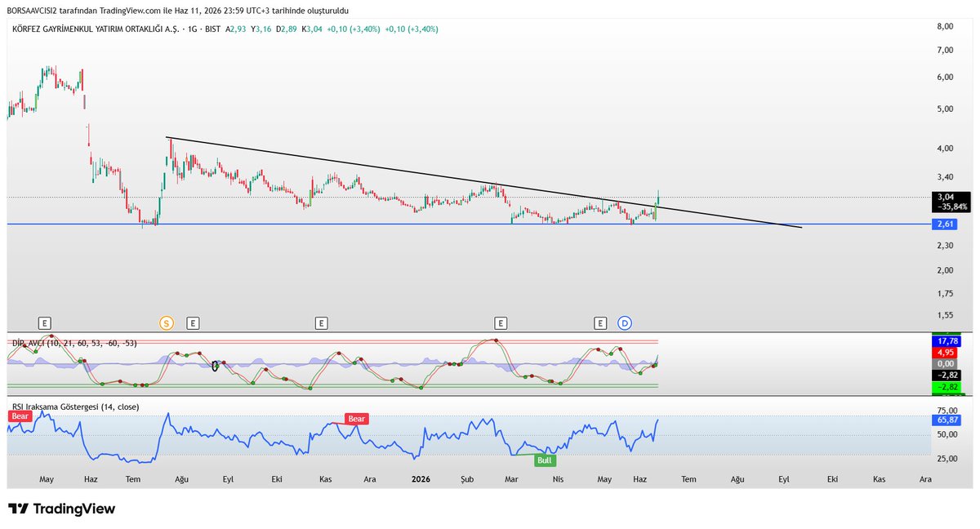Screen dimensions: 980x529
Task: Click the high value Y3,16
Action: point(262,29)
